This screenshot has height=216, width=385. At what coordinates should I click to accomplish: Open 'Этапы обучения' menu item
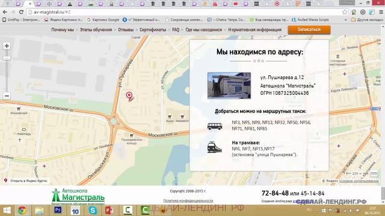[96, 29]
